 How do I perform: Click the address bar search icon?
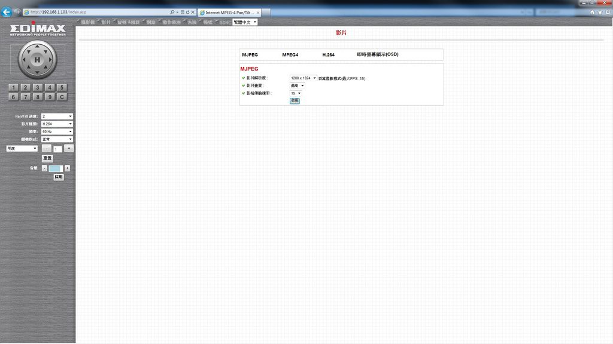coord(172,12)
